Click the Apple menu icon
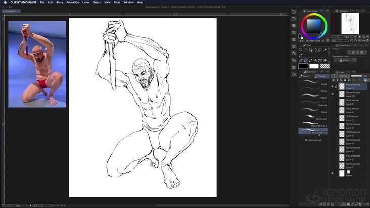Viewport: 370px width, 208px height. pos(5,2)
